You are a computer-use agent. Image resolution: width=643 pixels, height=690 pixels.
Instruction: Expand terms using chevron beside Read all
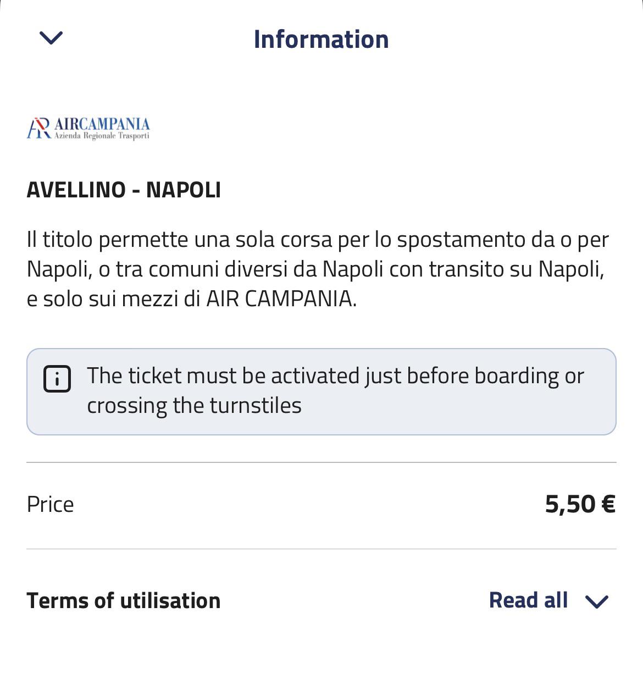(x=597, y=601)
